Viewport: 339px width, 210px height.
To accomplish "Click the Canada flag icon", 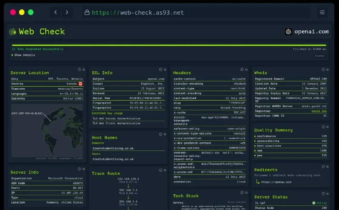I will tap(81, 84).
